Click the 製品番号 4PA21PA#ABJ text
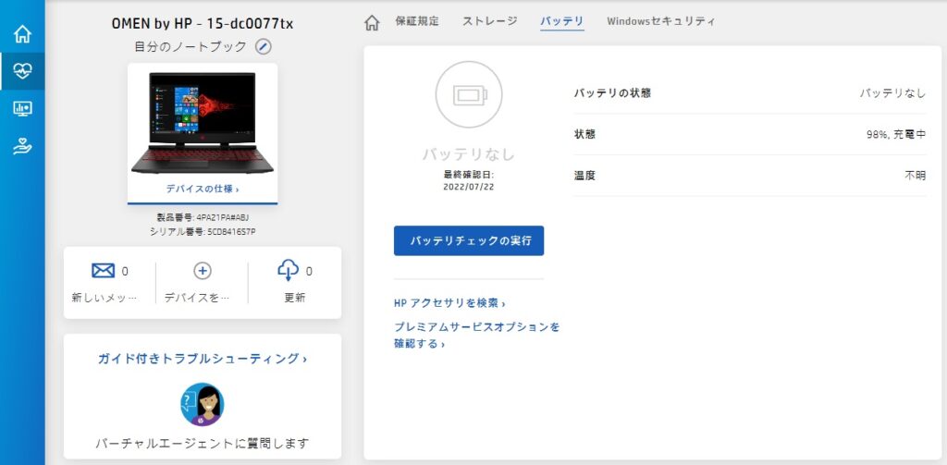Image resolution: width=947 pixels, height=465 pixels. click(203, 217)
